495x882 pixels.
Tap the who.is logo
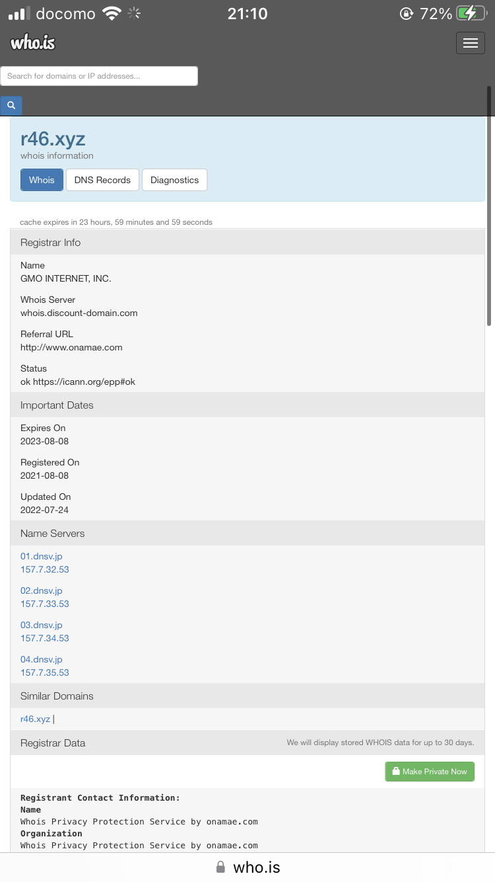(x=32, y=43)
